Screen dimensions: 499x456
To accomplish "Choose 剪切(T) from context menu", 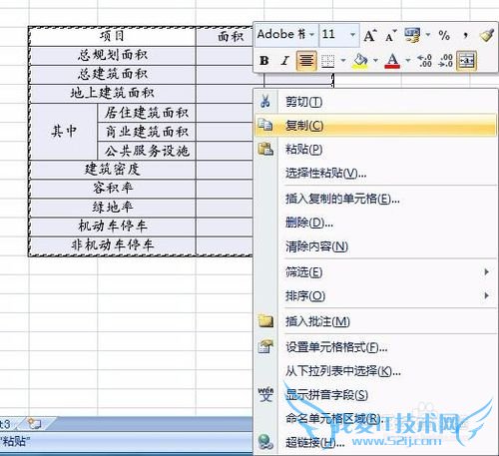I will click(x=375, y=102).
